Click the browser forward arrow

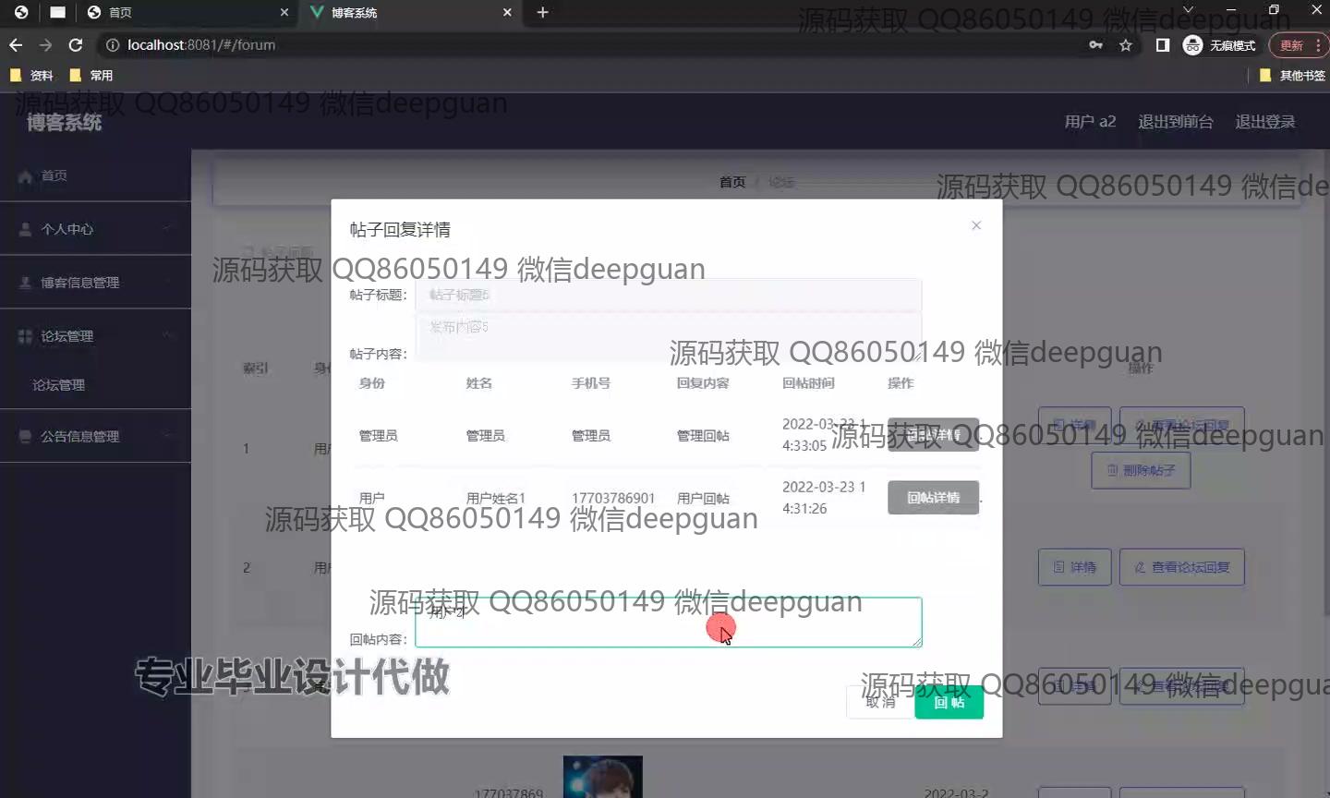[x=45, y=45]
